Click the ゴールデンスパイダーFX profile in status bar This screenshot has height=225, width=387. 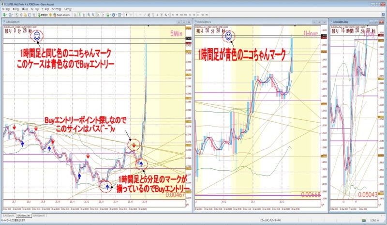pyautogui.click(x=271, y=220)
